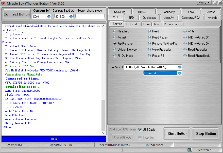The image size is (223, 153).
Task: Click the serial number SN:MIRTDIDS54187953
Action: 115,145
